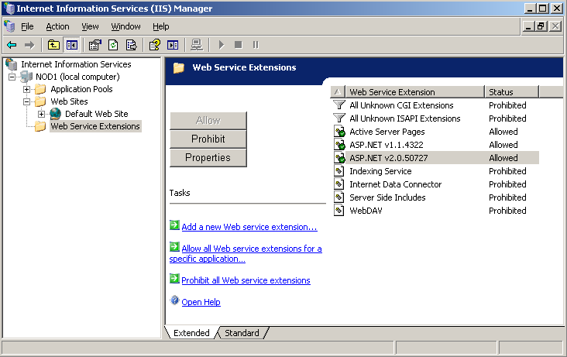
Task: Select the Default Web Site tree item
Action: 97,114
